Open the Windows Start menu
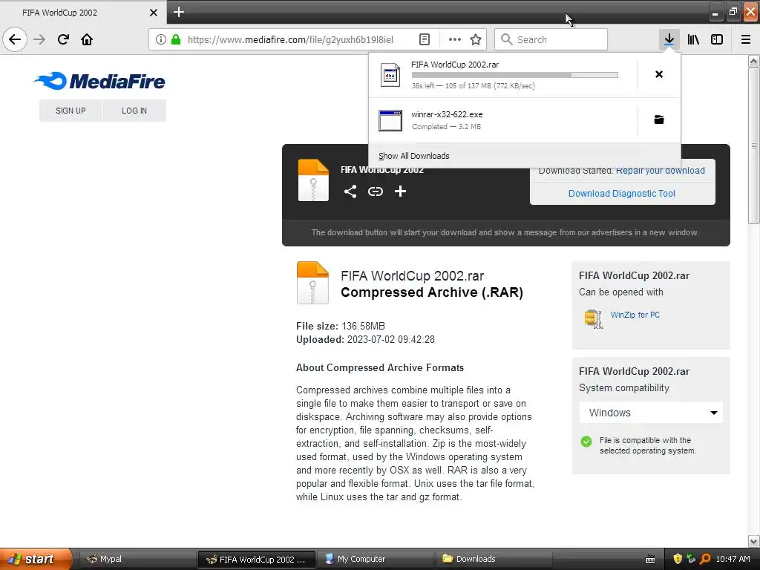The width and height of the screenshot is (760, 570). 36,559
